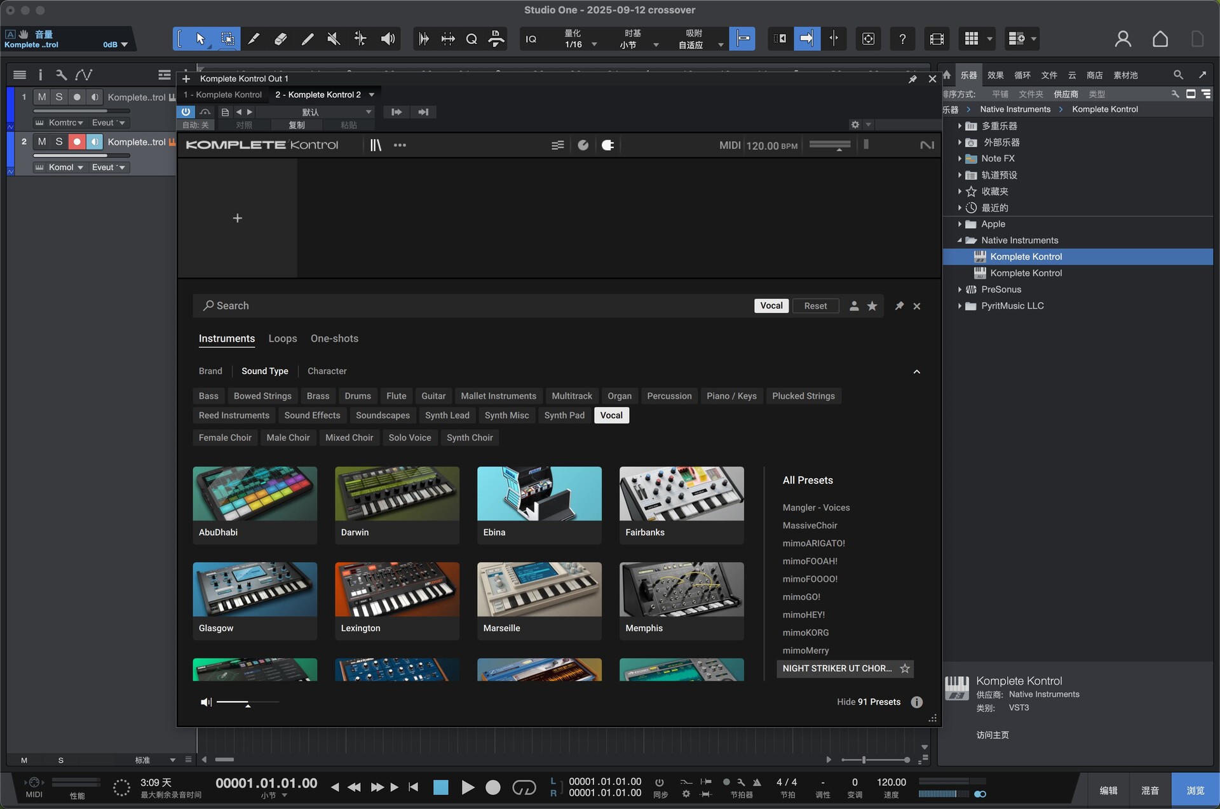Select the Eraser tool
This screenshot has width=1220, height=809.
[280, 39]
